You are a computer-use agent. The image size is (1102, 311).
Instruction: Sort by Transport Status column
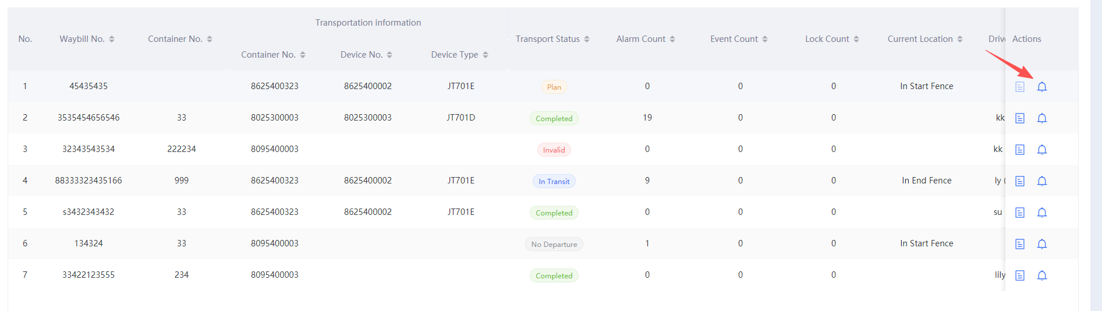(x=587, y=39)
